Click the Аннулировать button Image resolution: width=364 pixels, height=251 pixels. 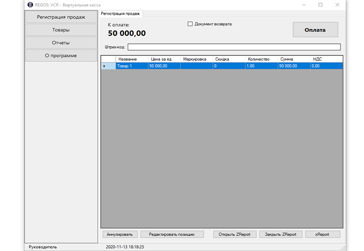pos(120,234)
